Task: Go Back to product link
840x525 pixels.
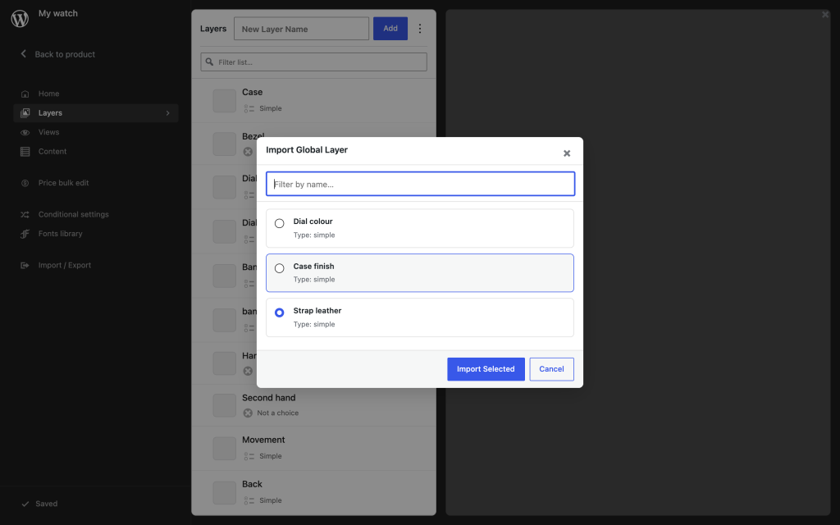Action: click(65, 54)
